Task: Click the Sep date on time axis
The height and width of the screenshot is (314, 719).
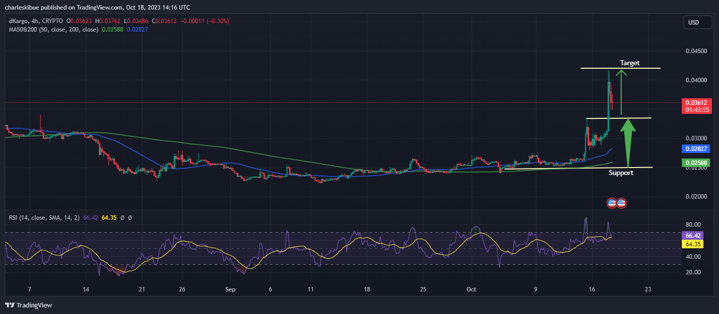Action: tap(230, 289)
